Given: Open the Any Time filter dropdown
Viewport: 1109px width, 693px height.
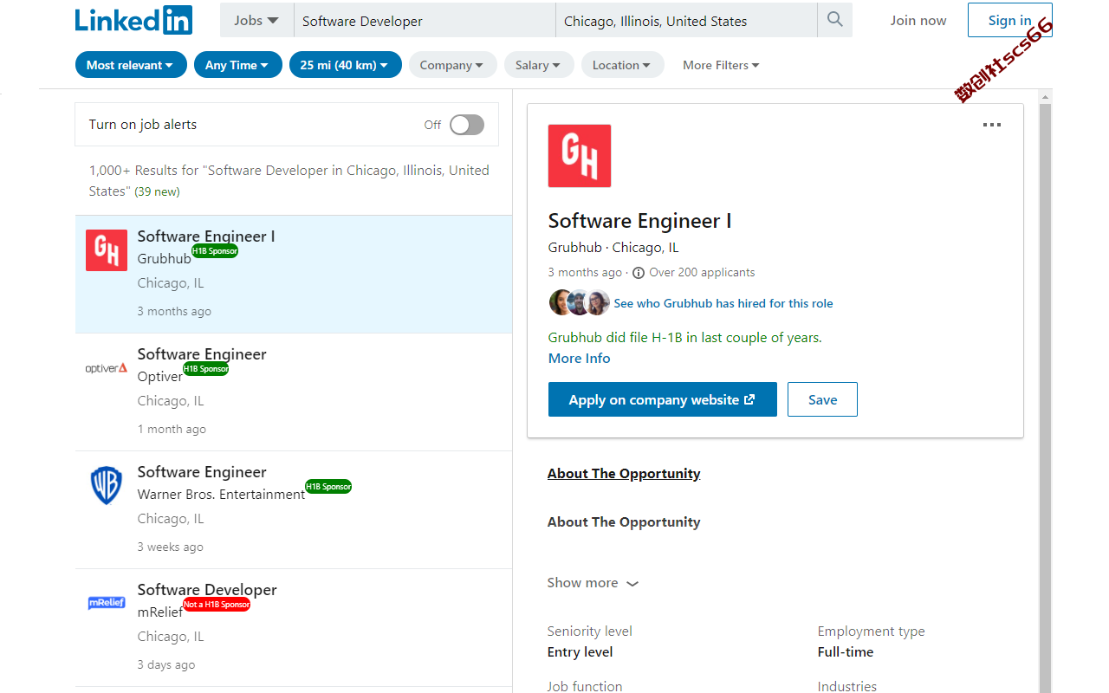Looking at the screenshot, I should tap(238, 65).
